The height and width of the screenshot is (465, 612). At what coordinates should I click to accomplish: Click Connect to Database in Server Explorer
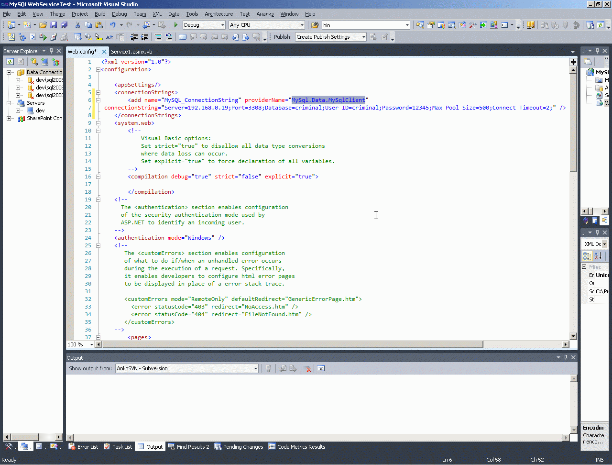pos(34,61)
